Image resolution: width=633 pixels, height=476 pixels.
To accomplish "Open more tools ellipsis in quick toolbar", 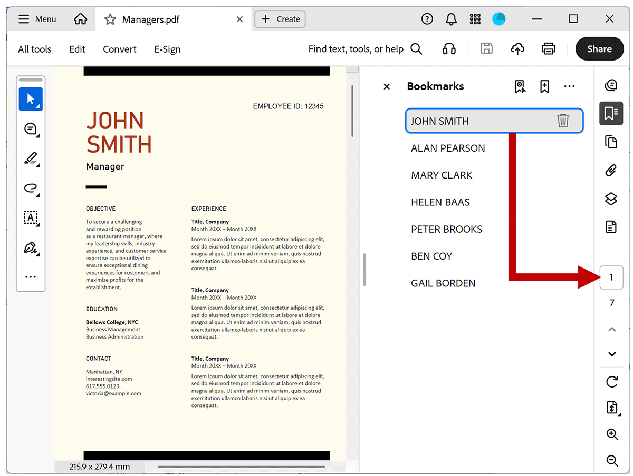I will click(31, 277).
